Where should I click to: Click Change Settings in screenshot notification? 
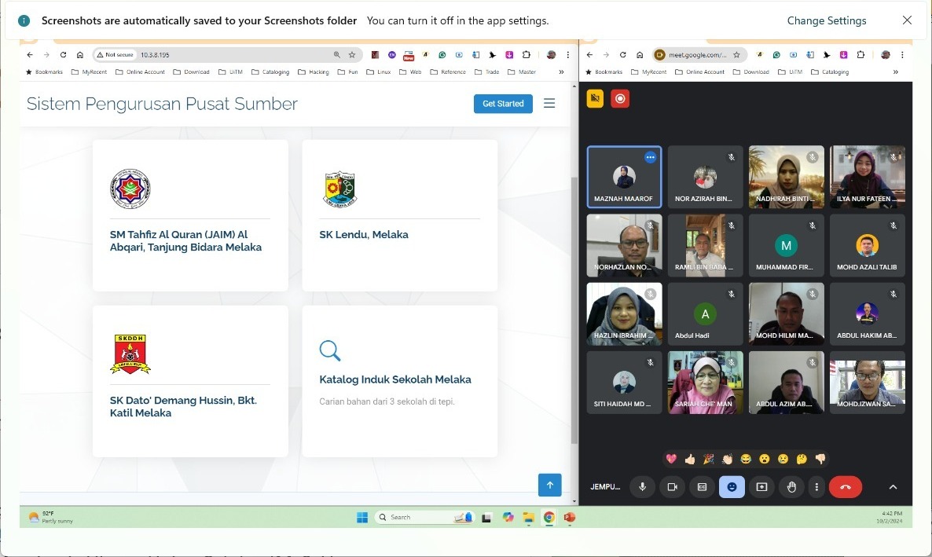[x=827, y=20]
